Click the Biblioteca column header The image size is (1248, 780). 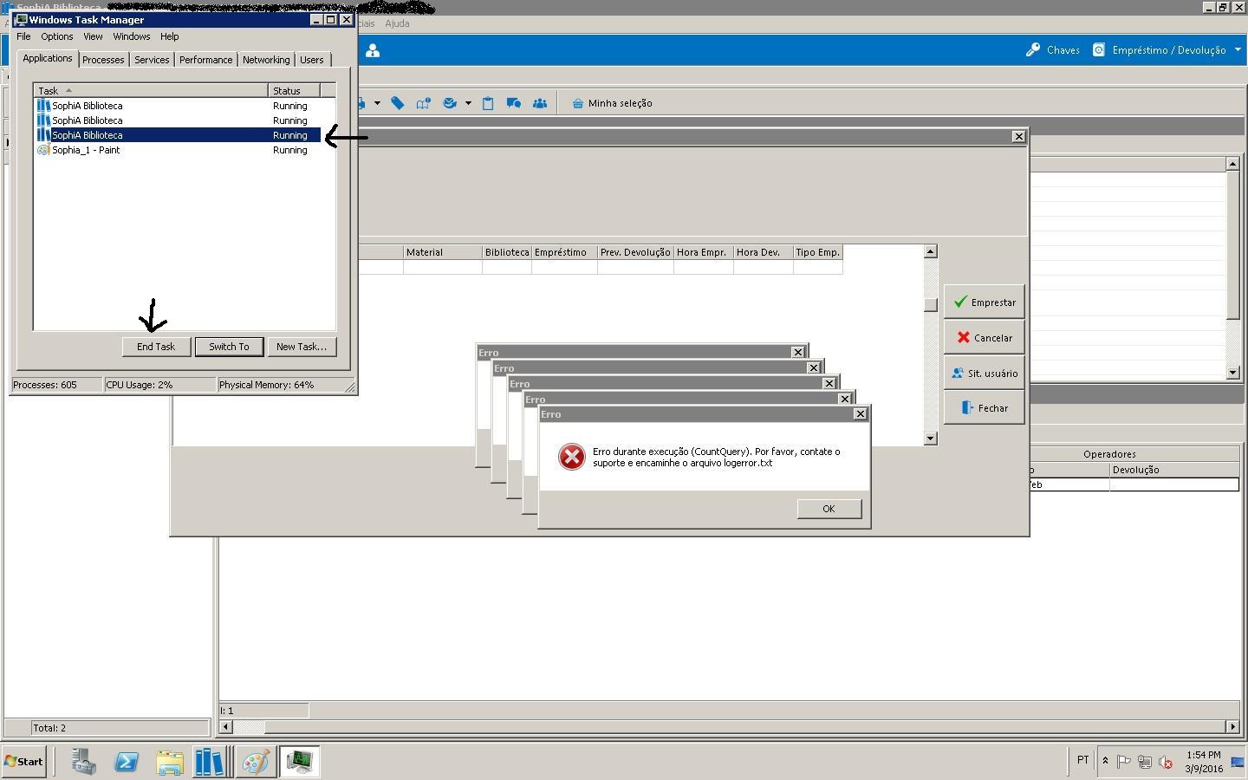507,252
